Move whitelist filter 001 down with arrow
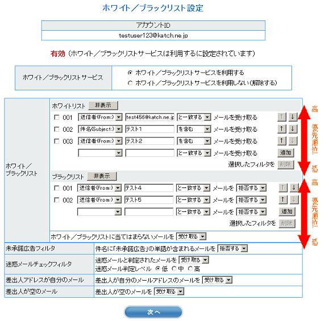This screenshot has height=321, width=329. tap(293, 117)
